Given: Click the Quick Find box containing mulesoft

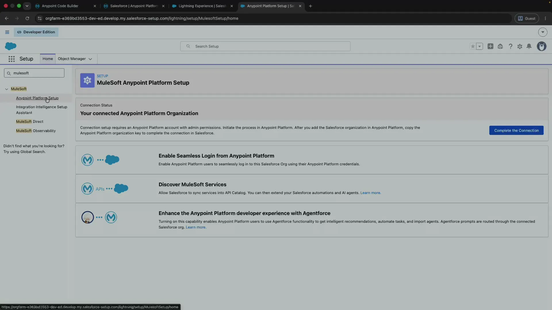Looking at the screenshot, I should coord(34,73).
